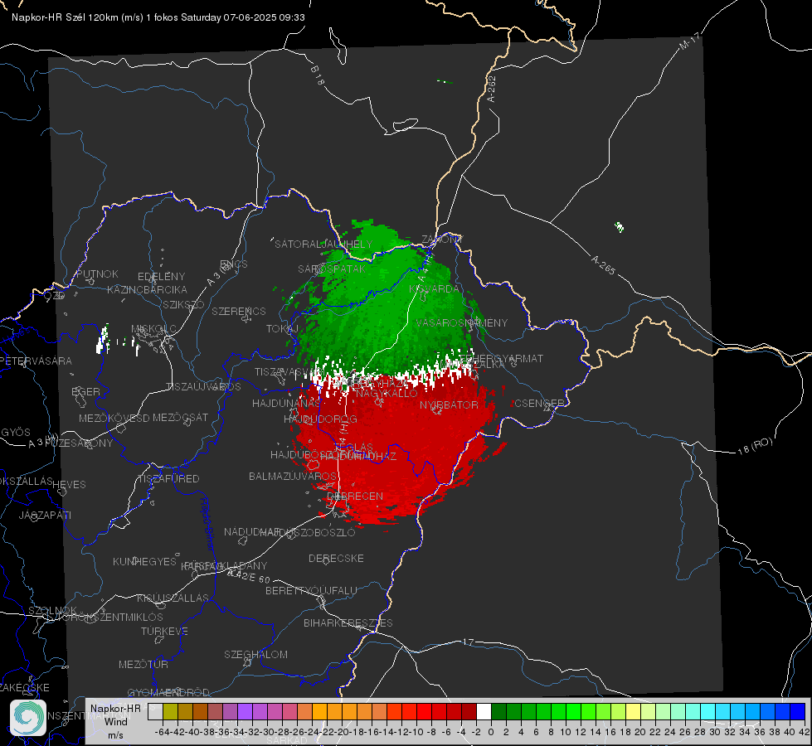Click the TÚRKEVE label
Screen dimensions: 812x746
pyautogui.click(x=164, y=631)
